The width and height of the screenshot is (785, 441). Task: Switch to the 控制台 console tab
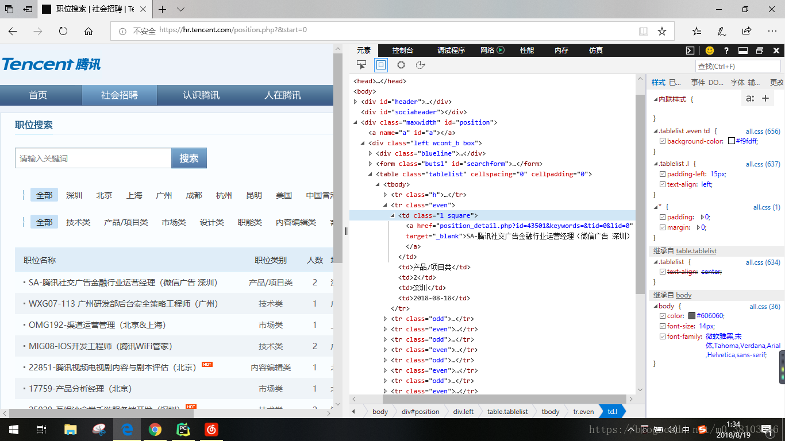point(403,51)
